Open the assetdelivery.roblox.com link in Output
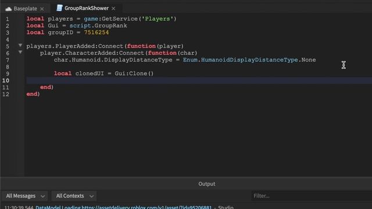 (x=123, y=207)
